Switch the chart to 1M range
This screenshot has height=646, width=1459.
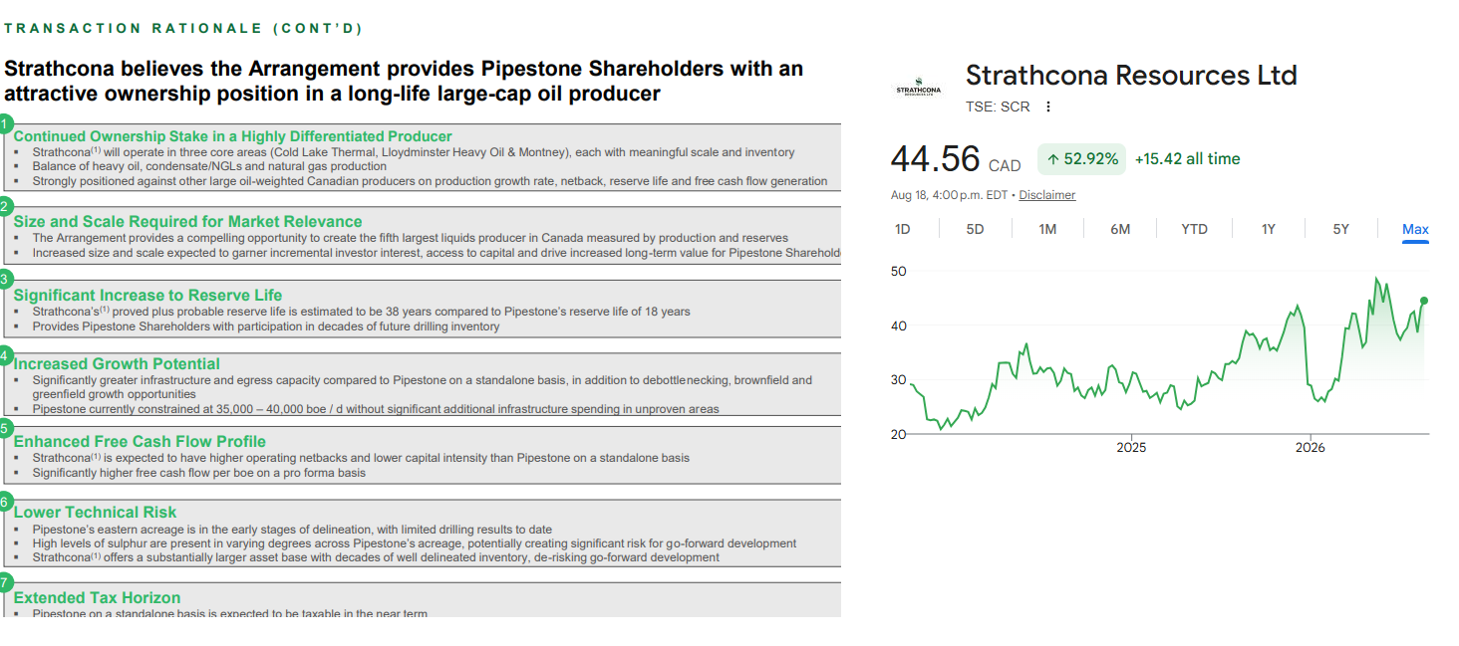[1047, 229]
